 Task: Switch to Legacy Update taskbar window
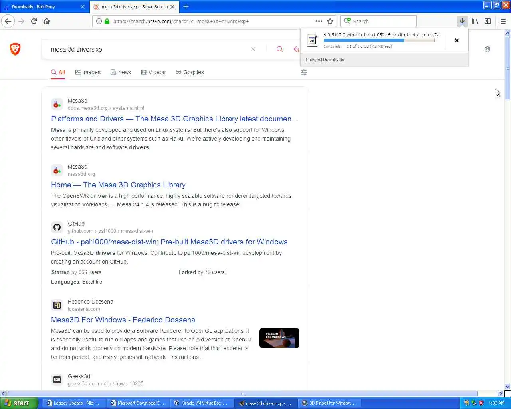click(73, 403)
